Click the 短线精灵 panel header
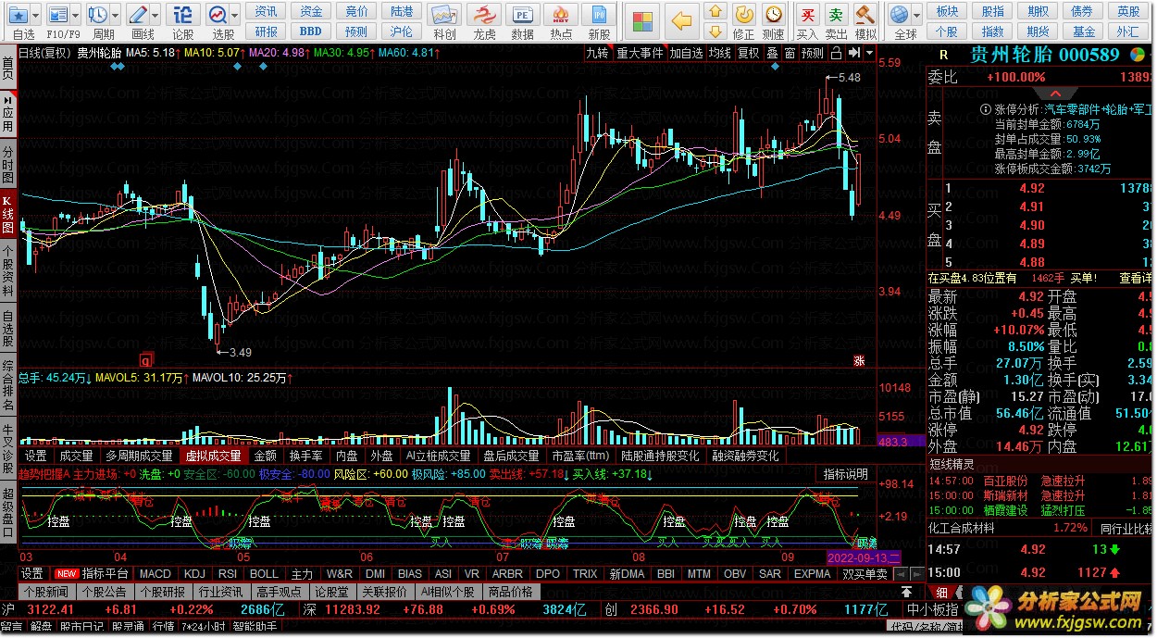1157x638 pixels. pos(951,465)
